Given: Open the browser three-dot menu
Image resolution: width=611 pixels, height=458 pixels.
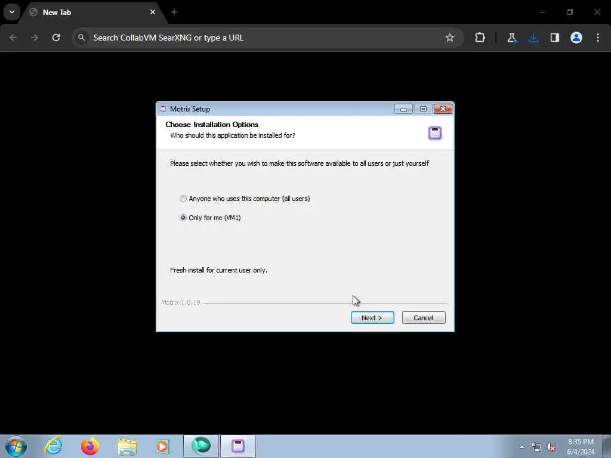Looking at the screenshot, I should click(x=598, y=38).
